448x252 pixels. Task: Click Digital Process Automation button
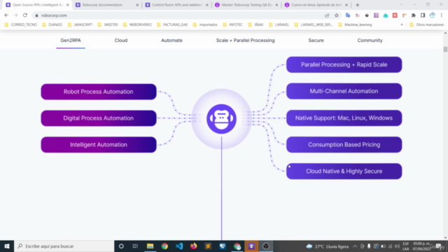pos(99,118)
